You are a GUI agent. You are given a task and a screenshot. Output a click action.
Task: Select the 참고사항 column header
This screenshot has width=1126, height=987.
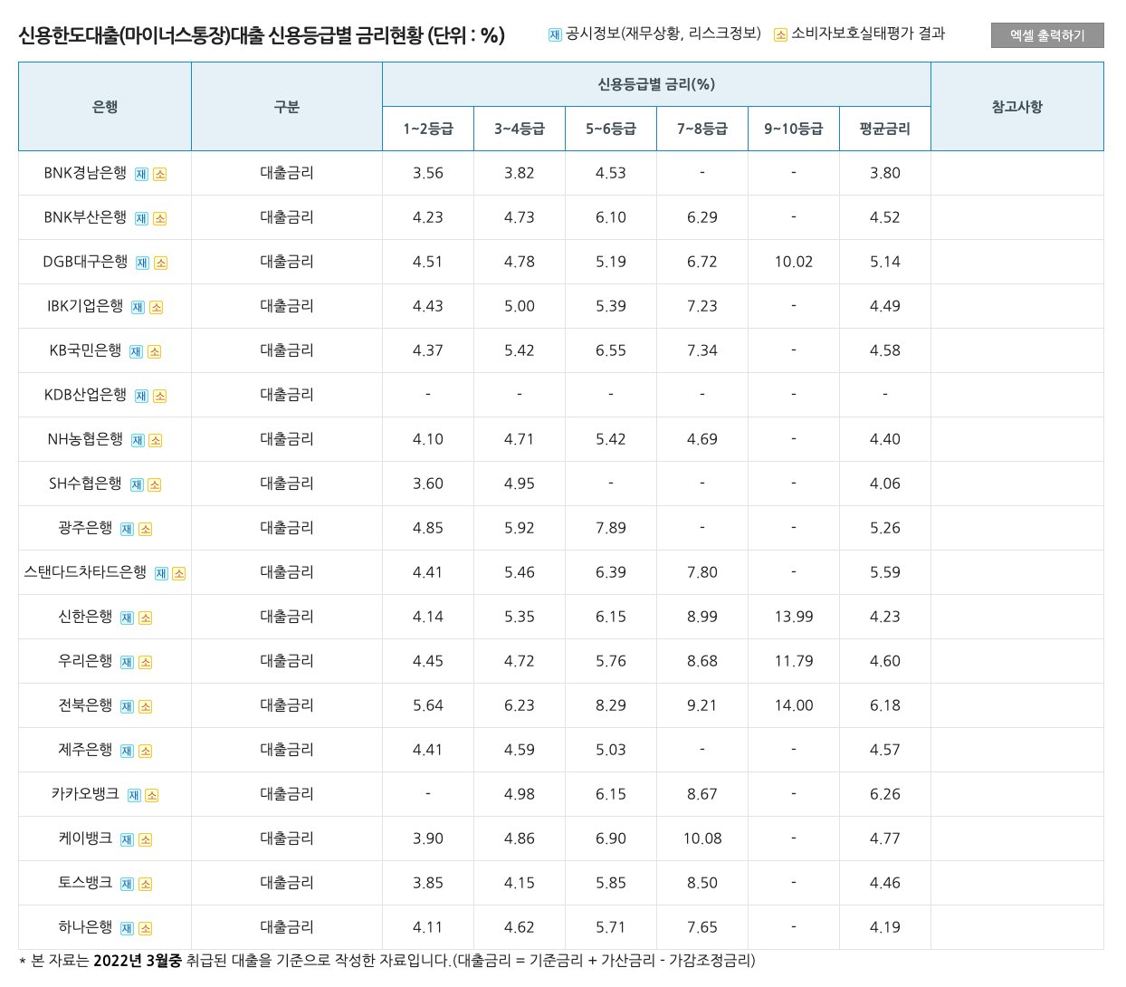(x=1017, y=107)
